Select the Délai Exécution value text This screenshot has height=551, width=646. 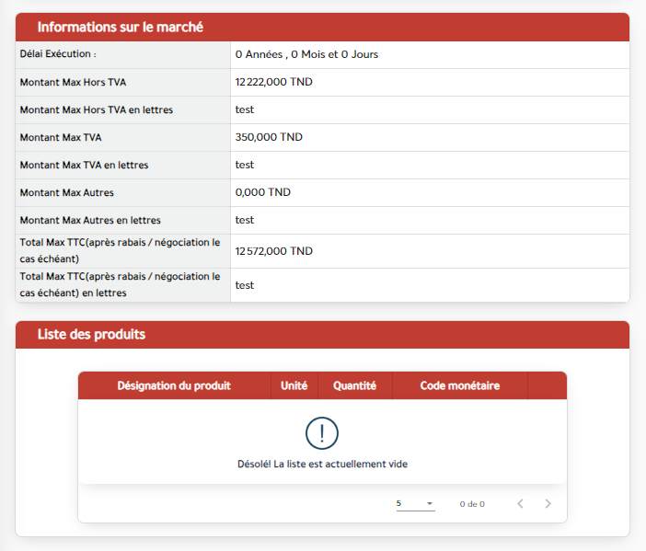click(x=306, y=54)
